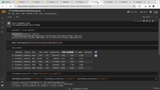160x90 pixels.
Task: Open the table of contents sidebar icon
Action: click(2, 18)
